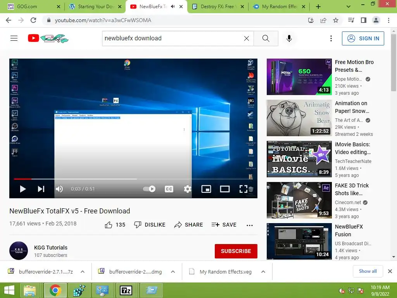Open the player settings gear
Screen dimensions: 397x298
187,189
